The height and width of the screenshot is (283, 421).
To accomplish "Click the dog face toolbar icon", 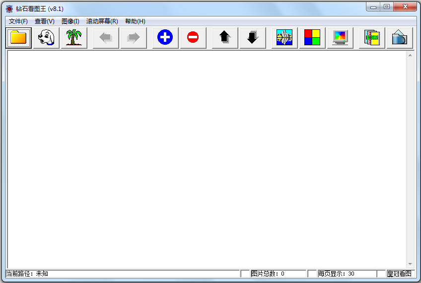I will (46, 38).
